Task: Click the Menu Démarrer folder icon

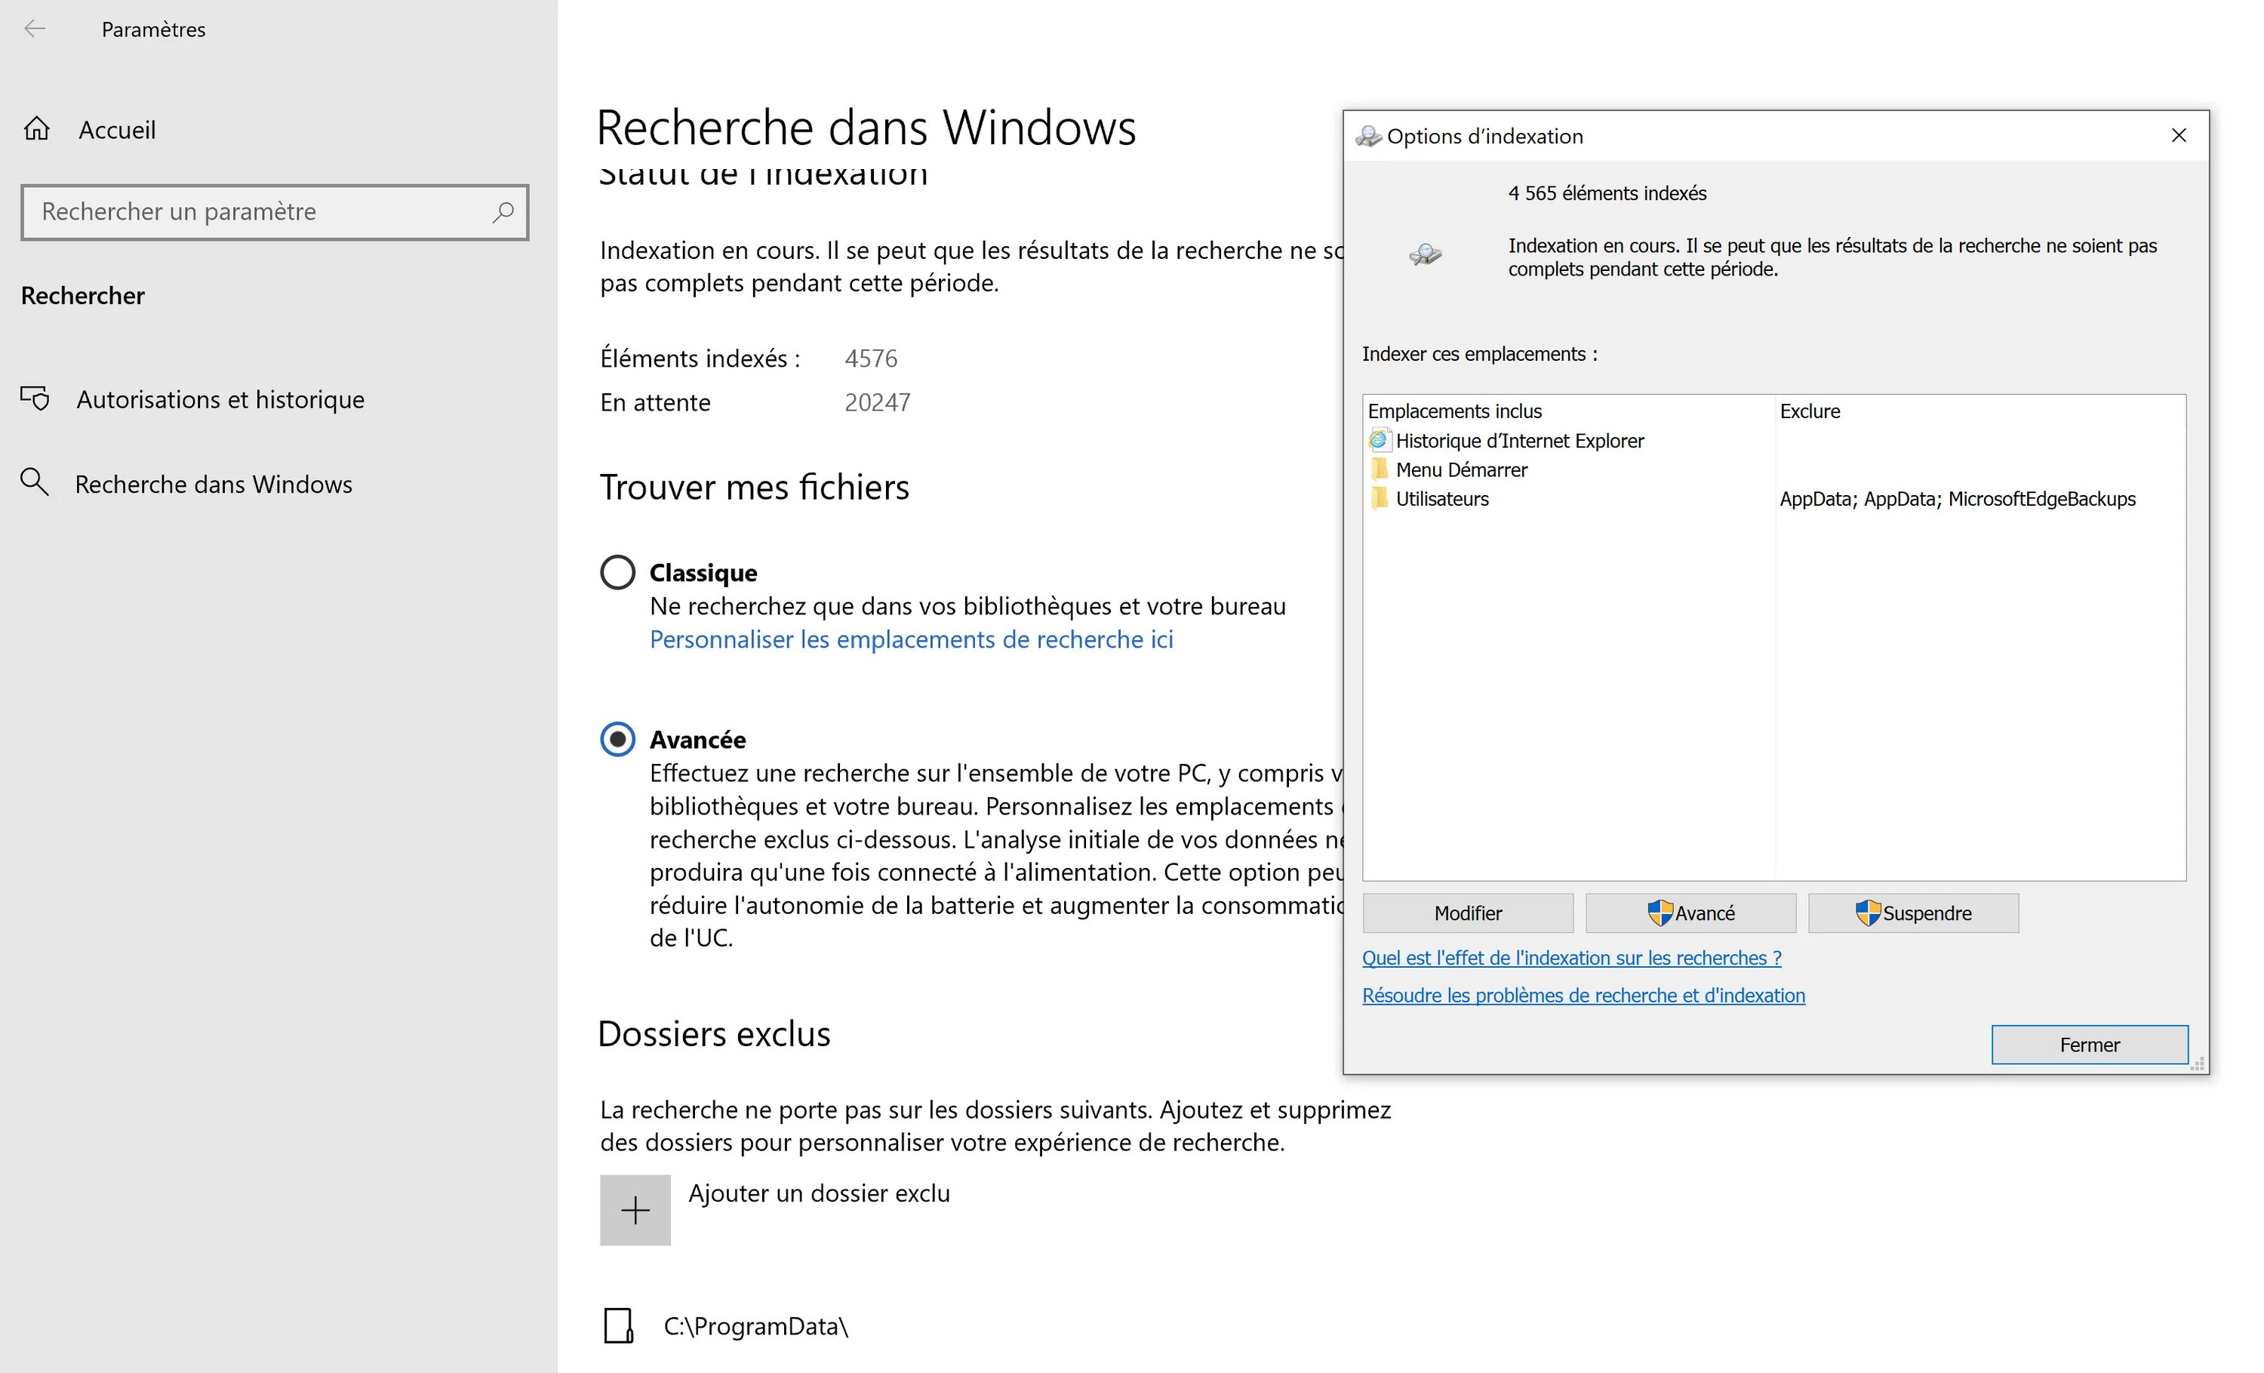Action: coord(1380,469)
